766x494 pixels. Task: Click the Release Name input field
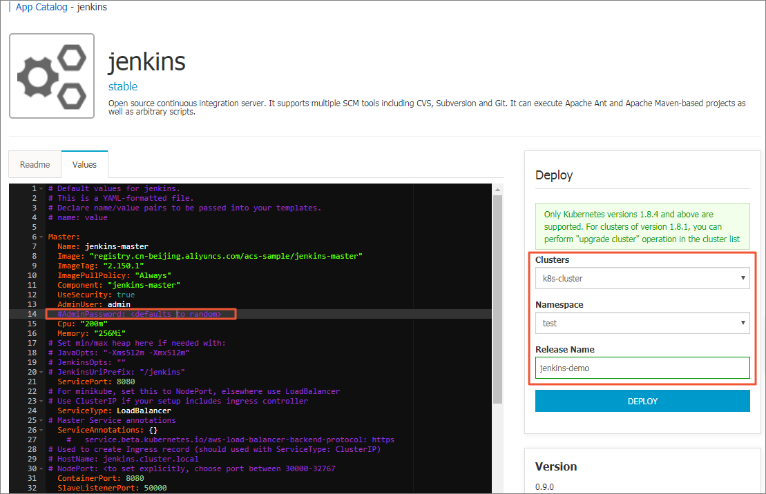coord(642,368)
